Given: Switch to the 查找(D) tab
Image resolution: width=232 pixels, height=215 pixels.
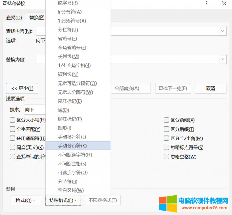Looking at the screenshot, I should pos(14,18).
